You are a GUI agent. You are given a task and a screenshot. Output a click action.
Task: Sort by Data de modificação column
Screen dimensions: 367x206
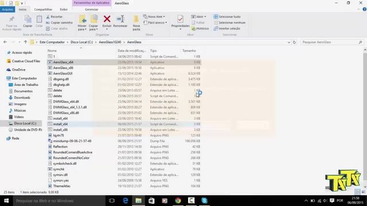click(x=131, y=50)
